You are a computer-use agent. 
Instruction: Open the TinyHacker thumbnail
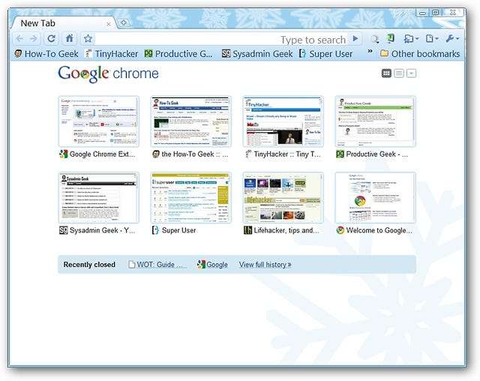(x=283, y=121)
